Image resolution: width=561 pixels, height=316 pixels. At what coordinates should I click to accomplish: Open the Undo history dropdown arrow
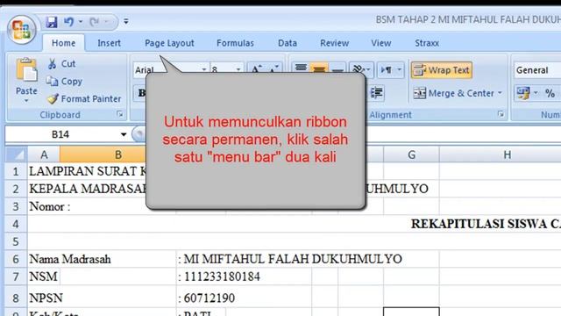pyautogui.click(x=81, y=22)
